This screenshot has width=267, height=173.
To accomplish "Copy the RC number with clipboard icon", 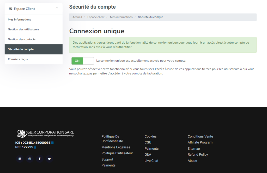I will point(35,147).
